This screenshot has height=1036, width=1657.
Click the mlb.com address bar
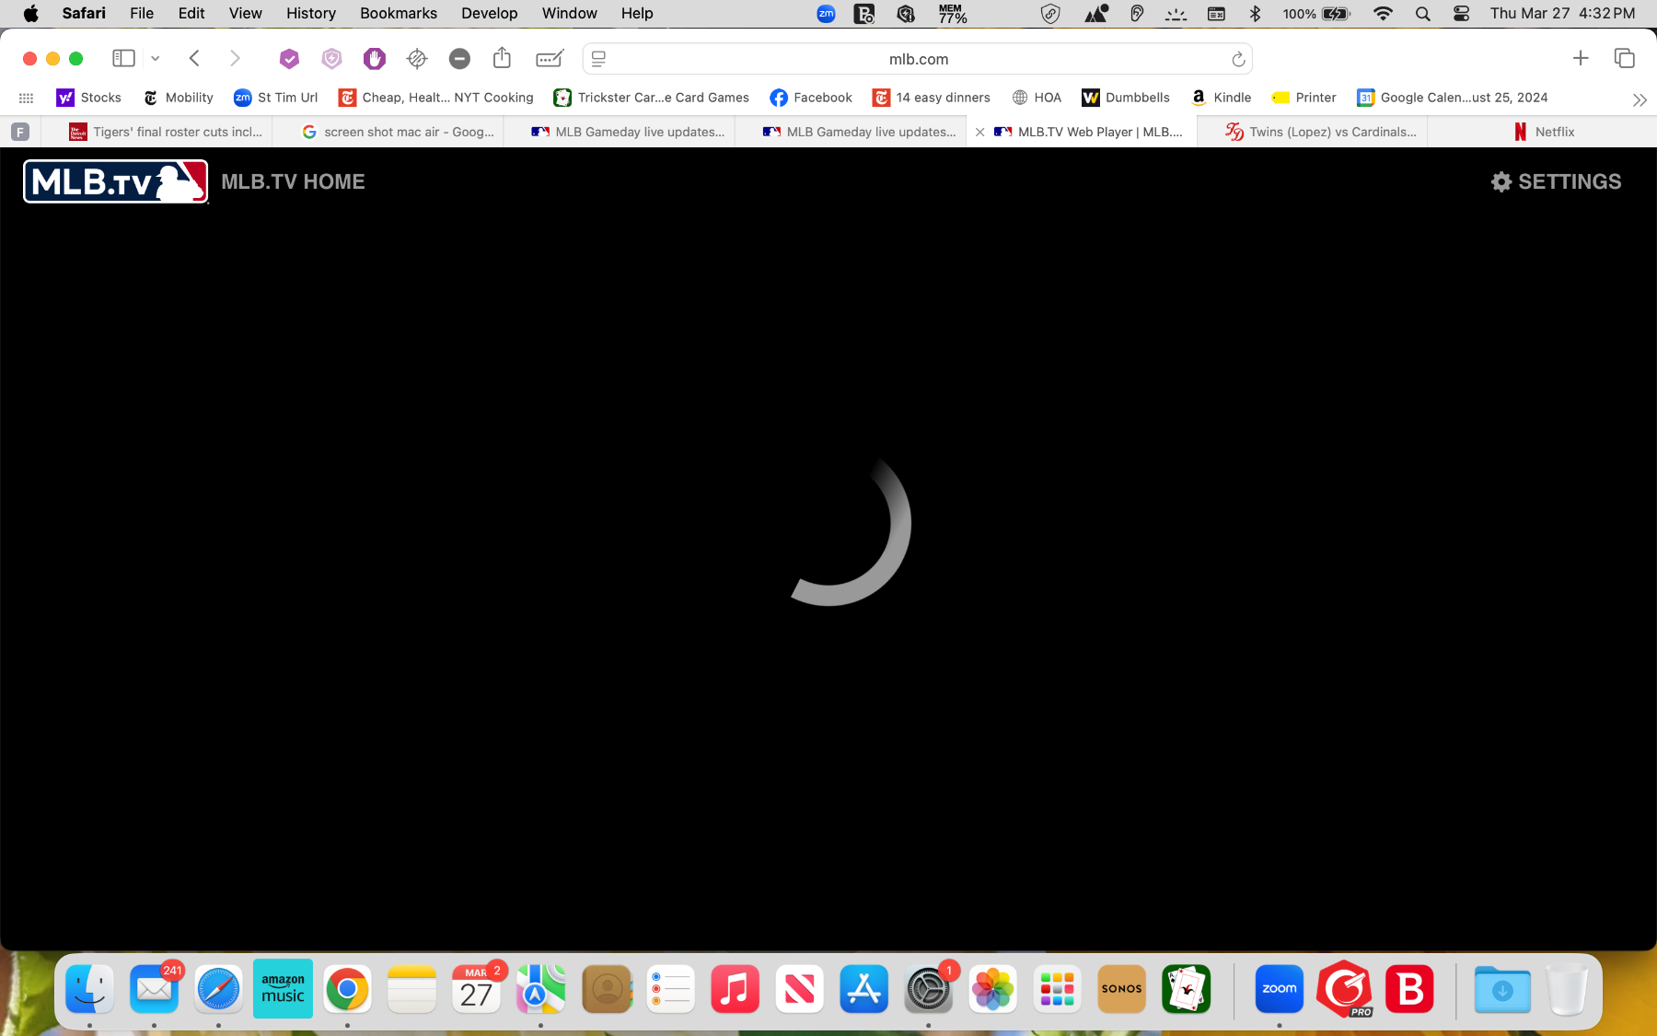[x=918, y=59]
